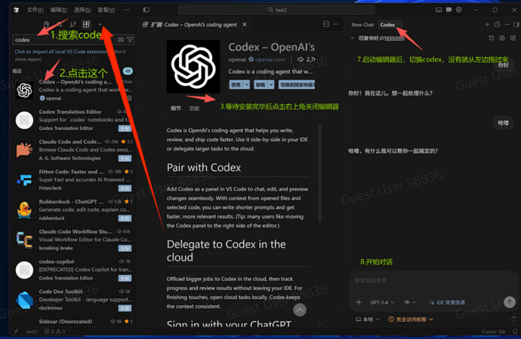Viewport: 521px width, 339px height.
Task: Go back with the Codex conversation arrow
Action: (x=353, y=38)
